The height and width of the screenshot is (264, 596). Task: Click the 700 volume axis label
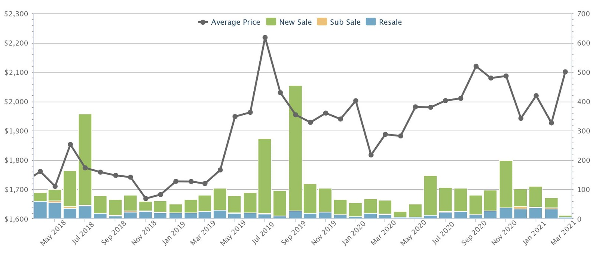click(x=584, y=14)
